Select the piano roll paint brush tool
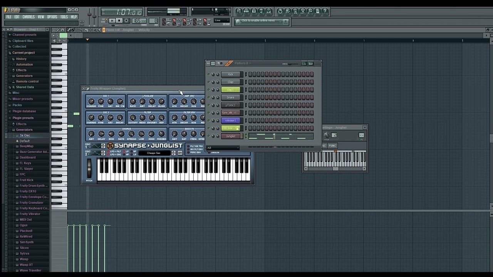493x277 pixels. coord(73,30)
